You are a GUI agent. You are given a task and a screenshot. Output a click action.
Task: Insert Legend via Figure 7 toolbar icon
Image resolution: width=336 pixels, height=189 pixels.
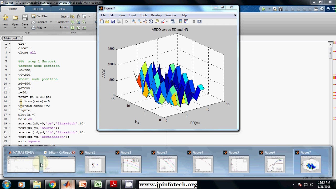(186, 22)
